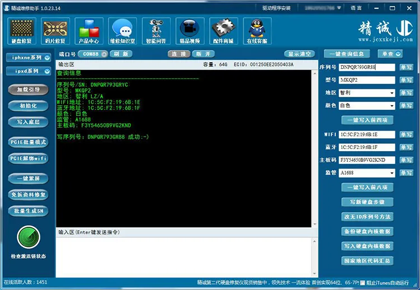Click the 写入硬盘内核数据 button
Screen dimensions: 420x290
pyautogui.click(x=367, y=246)
